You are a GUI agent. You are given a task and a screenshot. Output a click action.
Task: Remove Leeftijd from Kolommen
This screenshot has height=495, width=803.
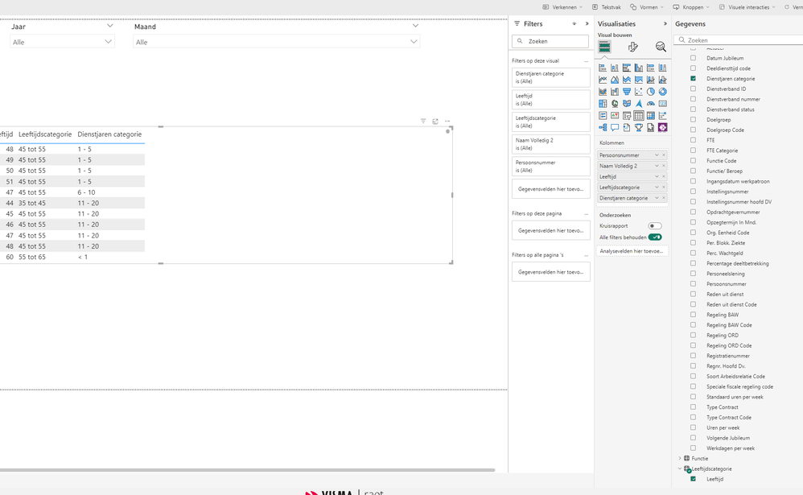pos(664,177)
